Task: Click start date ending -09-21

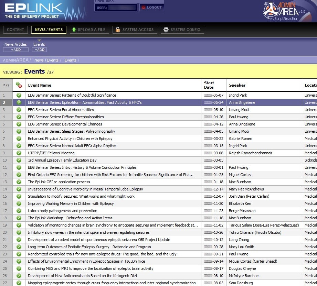Action: click(x=214, y=254)
